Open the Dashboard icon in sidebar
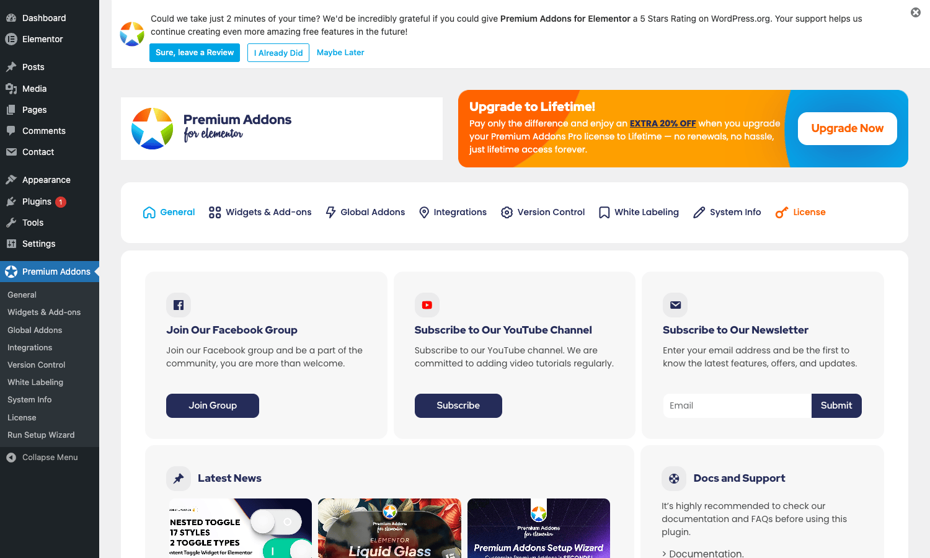This screenshot has height=558, width=930. click(x=11, y=18)
